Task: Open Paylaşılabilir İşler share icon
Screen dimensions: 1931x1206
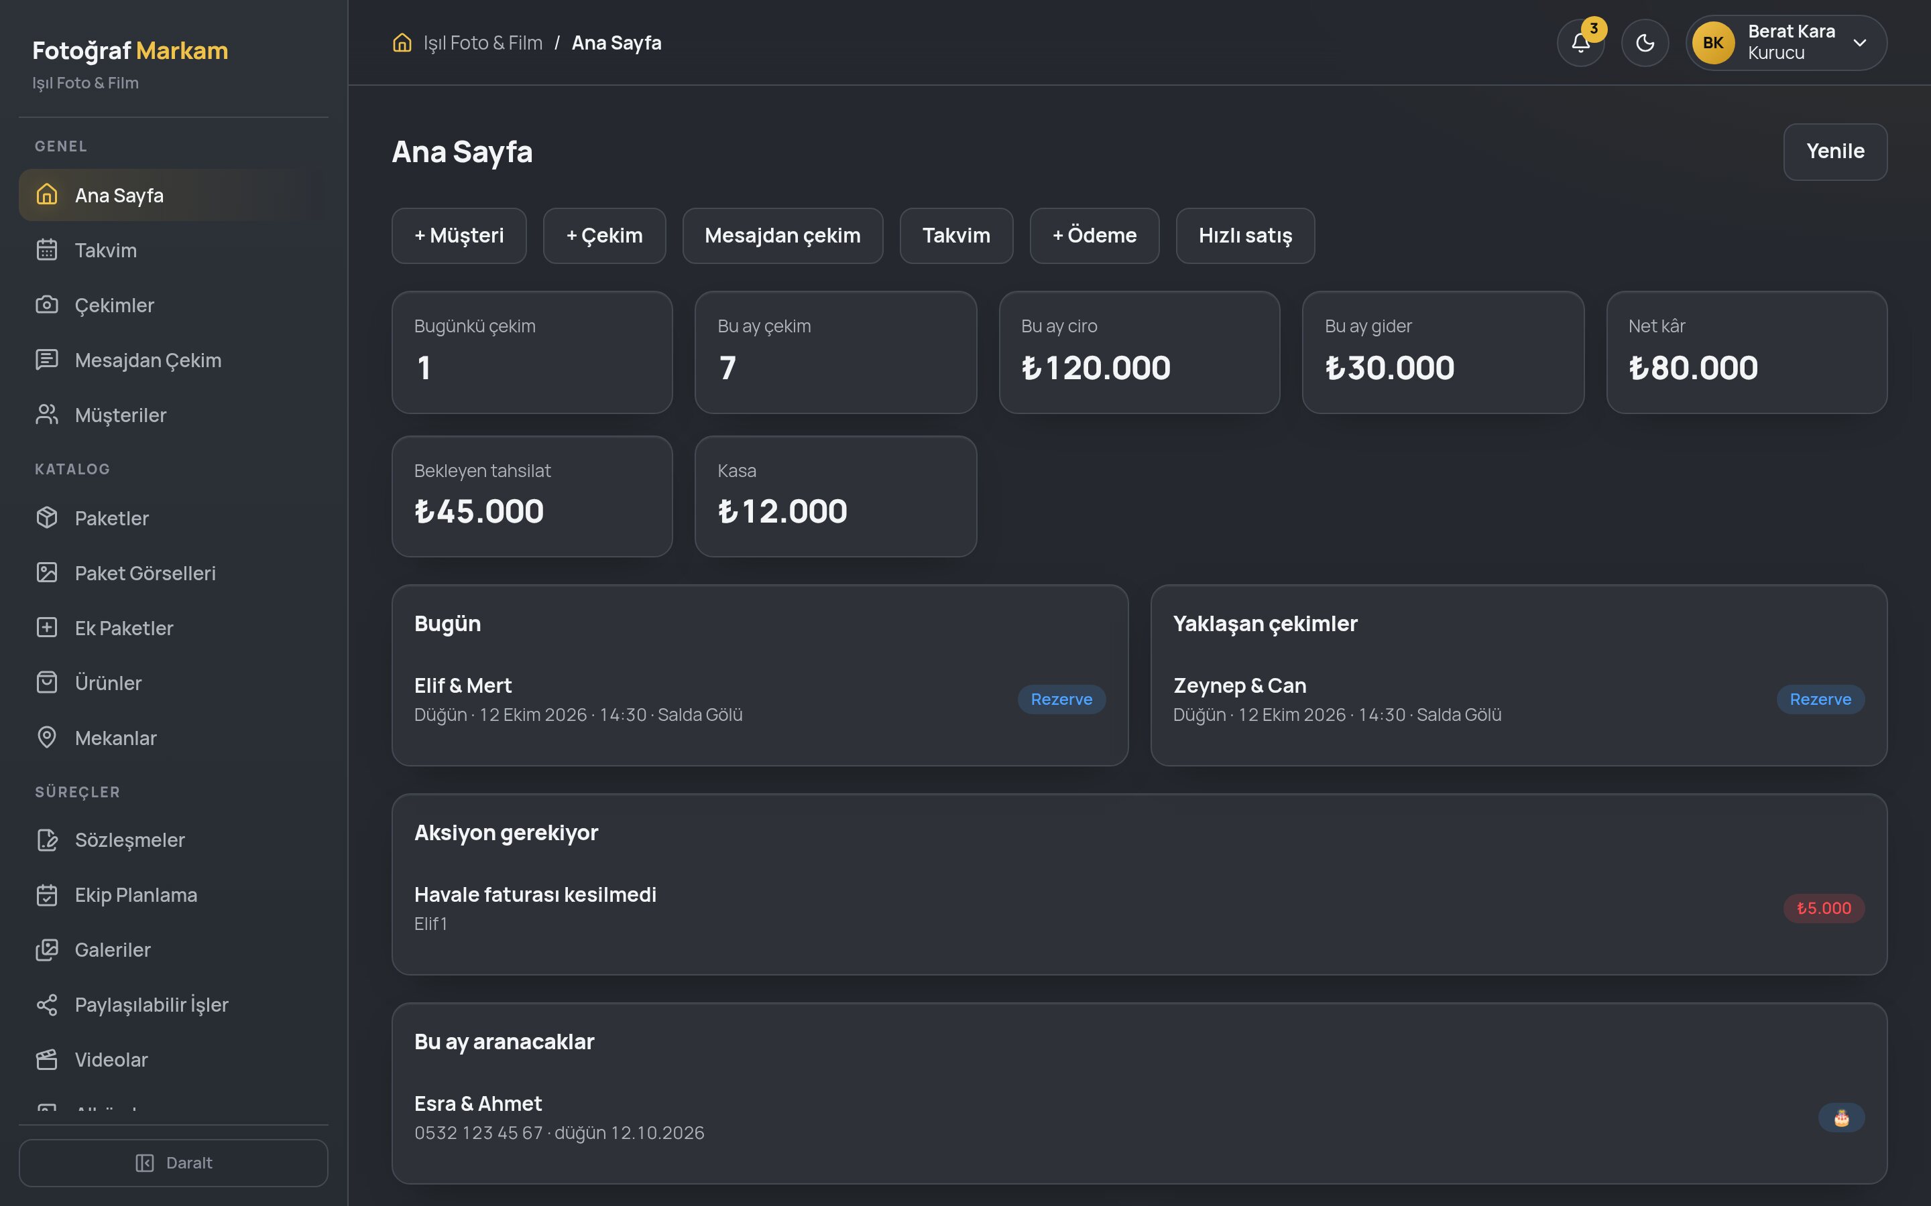Action: [x=47, y=1004]
